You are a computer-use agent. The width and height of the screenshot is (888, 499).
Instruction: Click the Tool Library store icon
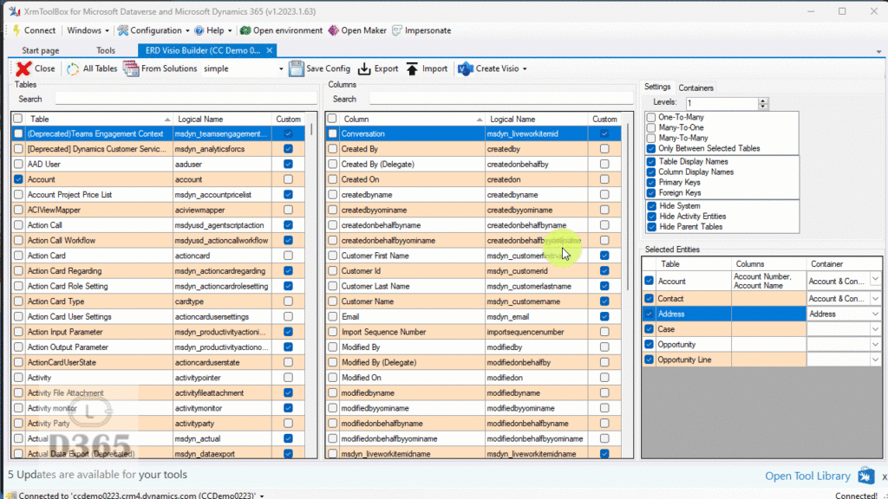866,476
